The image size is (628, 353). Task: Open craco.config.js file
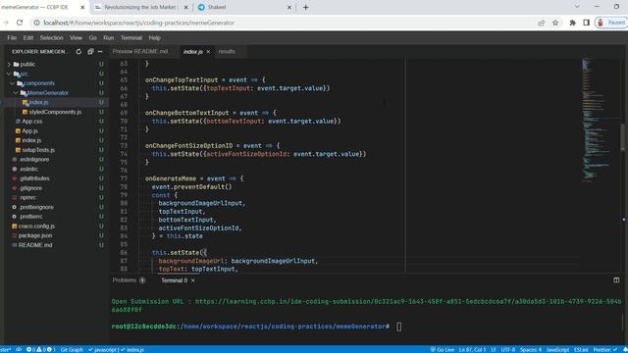pos(36,227)
